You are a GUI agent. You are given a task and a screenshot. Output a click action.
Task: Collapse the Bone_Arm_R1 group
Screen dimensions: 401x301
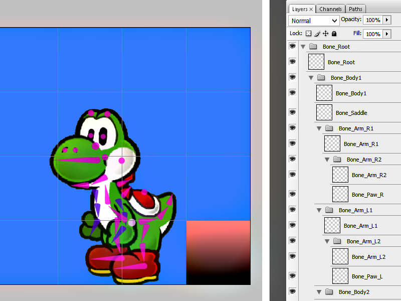319,128
